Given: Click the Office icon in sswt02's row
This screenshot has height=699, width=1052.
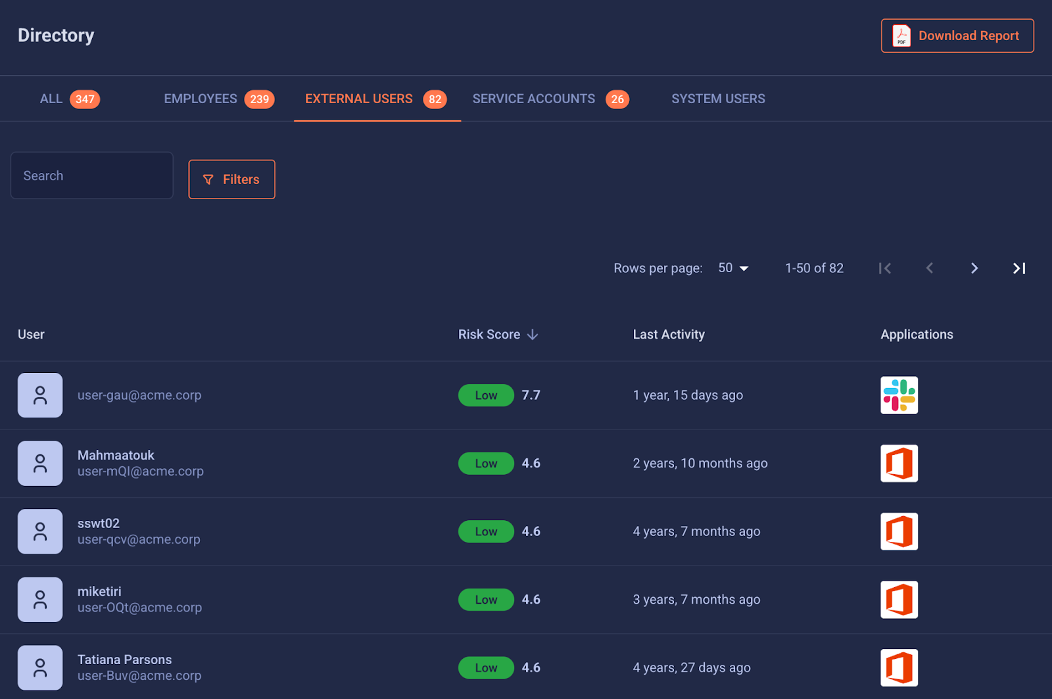Looking at the screenshot, I should 899,531.
